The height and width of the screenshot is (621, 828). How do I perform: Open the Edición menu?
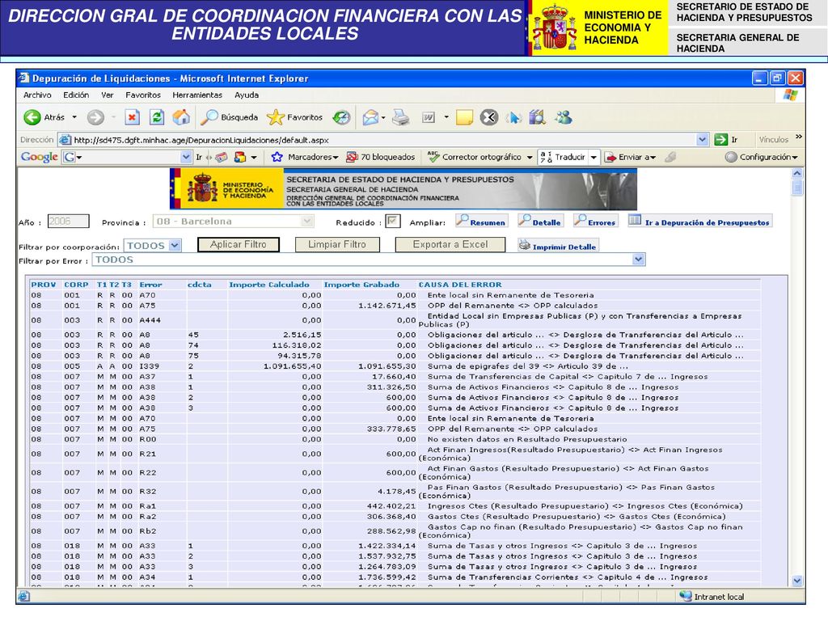76,95
